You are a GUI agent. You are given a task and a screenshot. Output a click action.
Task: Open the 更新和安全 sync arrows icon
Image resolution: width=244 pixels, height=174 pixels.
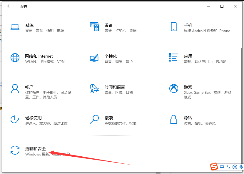15,150
